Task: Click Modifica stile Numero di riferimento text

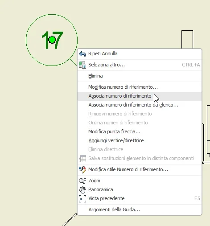Action: [x=128, y=169]
